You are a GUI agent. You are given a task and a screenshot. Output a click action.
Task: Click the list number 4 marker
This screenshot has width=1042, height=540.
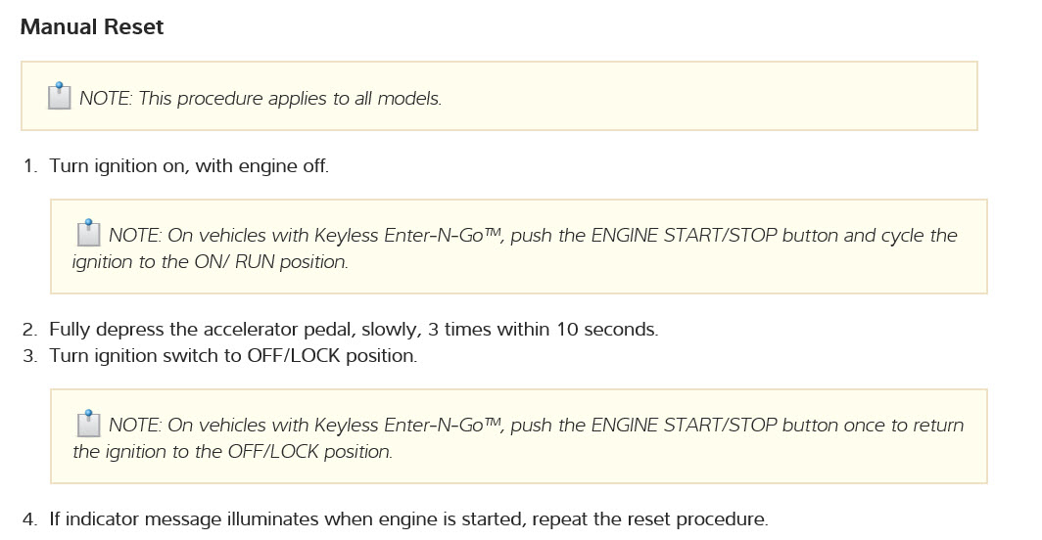coord(29,519)
